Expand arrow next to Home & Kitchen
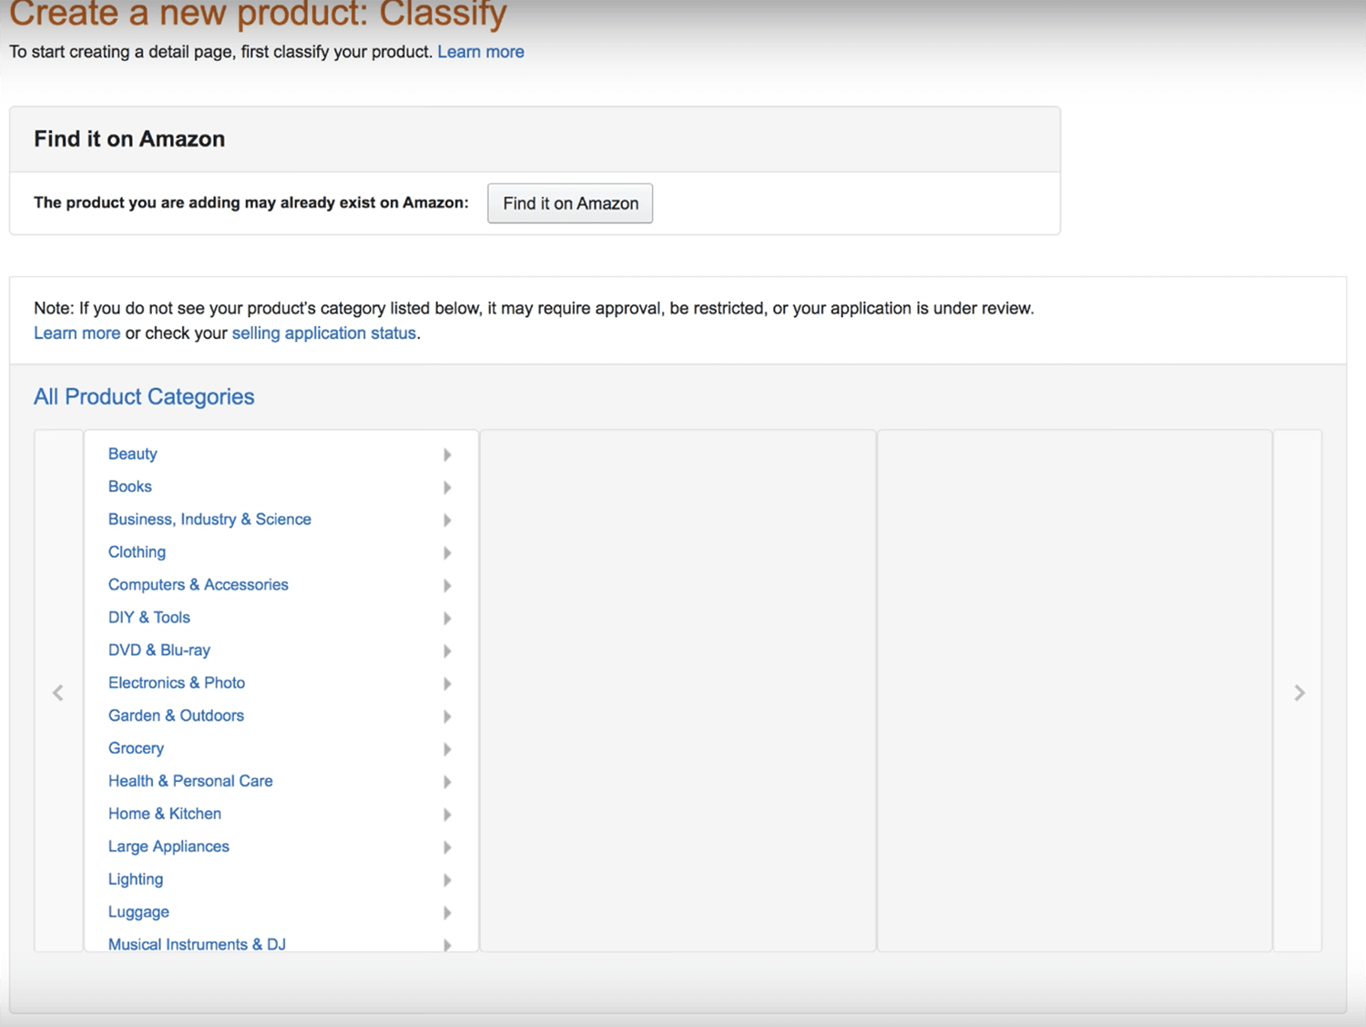Image resolution: width=1366 pixels, height=1027 pixels. coord(447,815)
